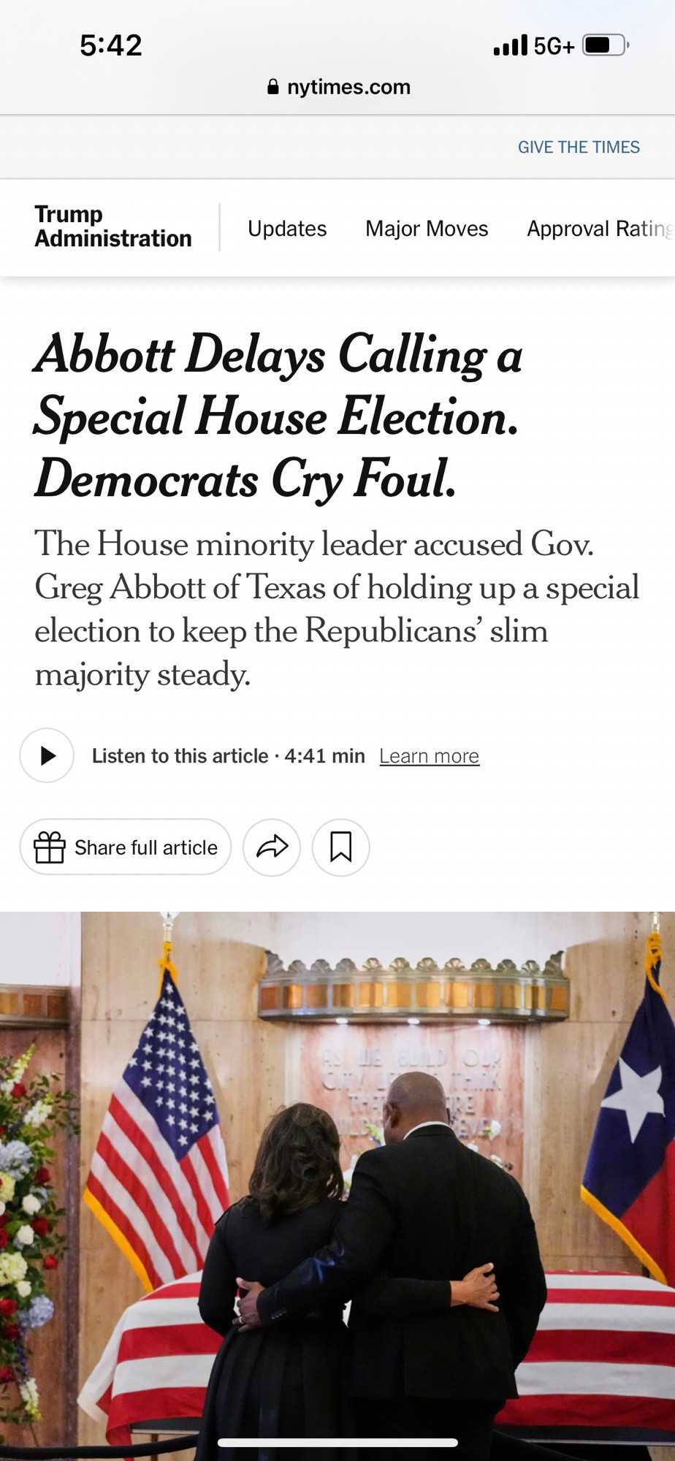Tap the battery icon in the status bar
675x1461 pixels.
[605, 45]
